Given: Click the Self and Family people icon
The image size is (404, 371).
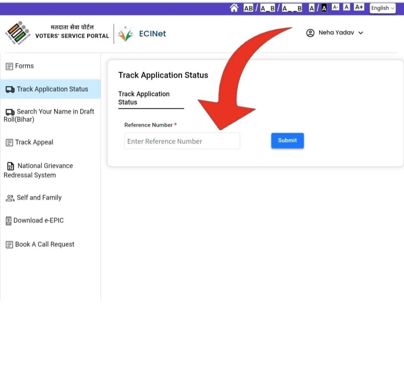Looking at the screenshot, I should (x=10, y=198).
